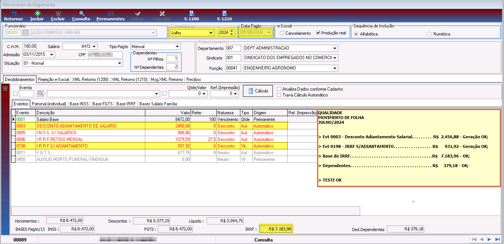Select the Numérica radio option
504x244 pixels.
pos(429,34)
